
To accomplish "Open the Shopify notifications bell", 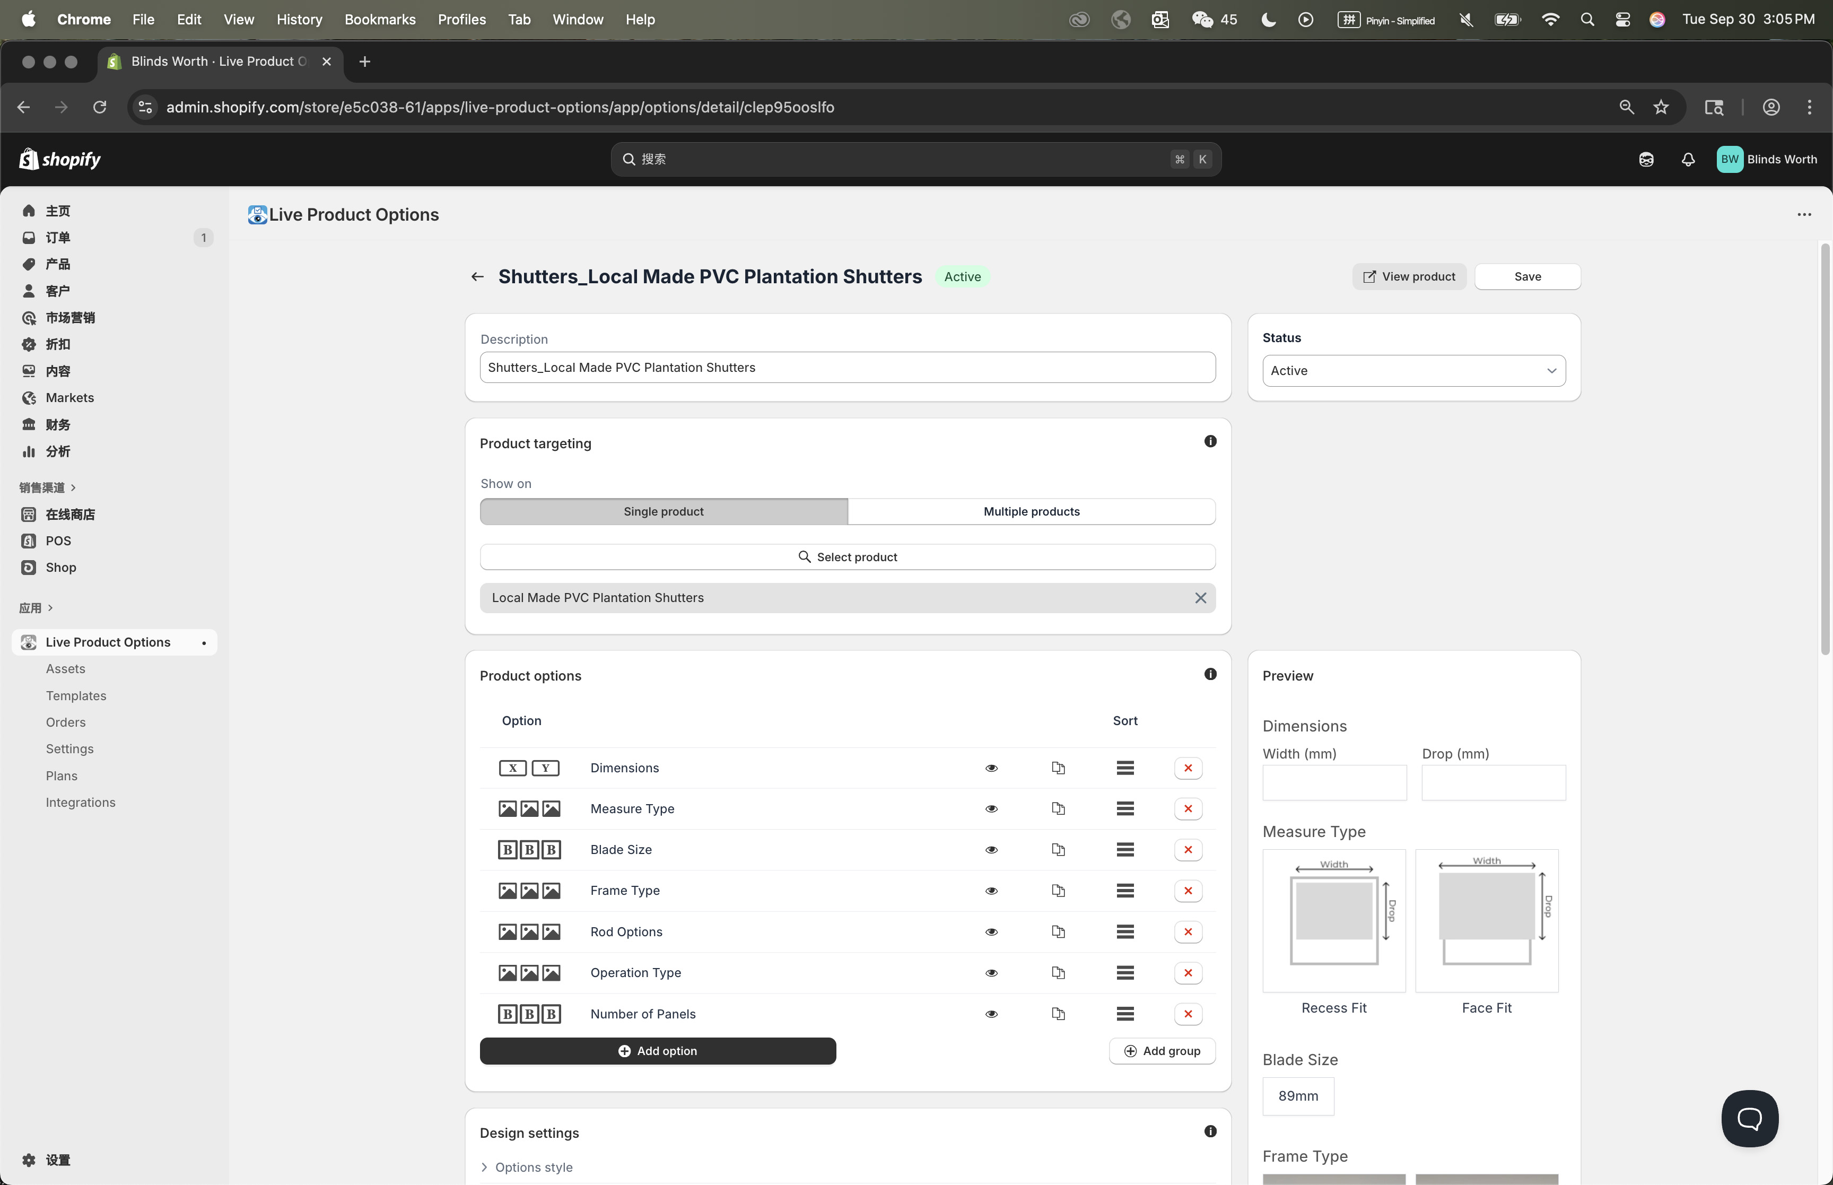I will click(x=1688, y=159).
